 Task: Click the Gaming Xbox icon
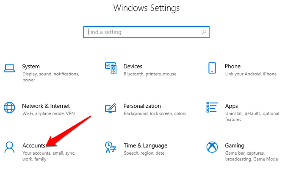pos(212,147)
